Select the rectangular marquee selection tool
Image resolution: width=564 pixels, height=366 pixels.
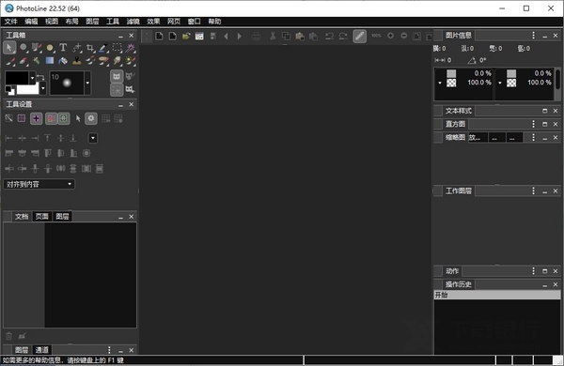coord(117,48)
